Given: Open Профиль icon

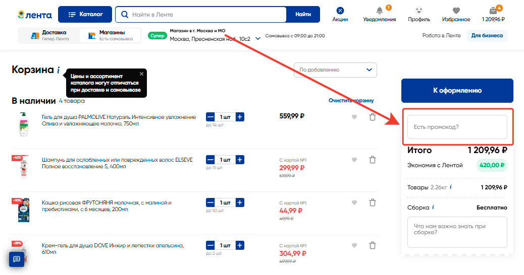Looking at the screenshot, I should click(x=419, y=15).
